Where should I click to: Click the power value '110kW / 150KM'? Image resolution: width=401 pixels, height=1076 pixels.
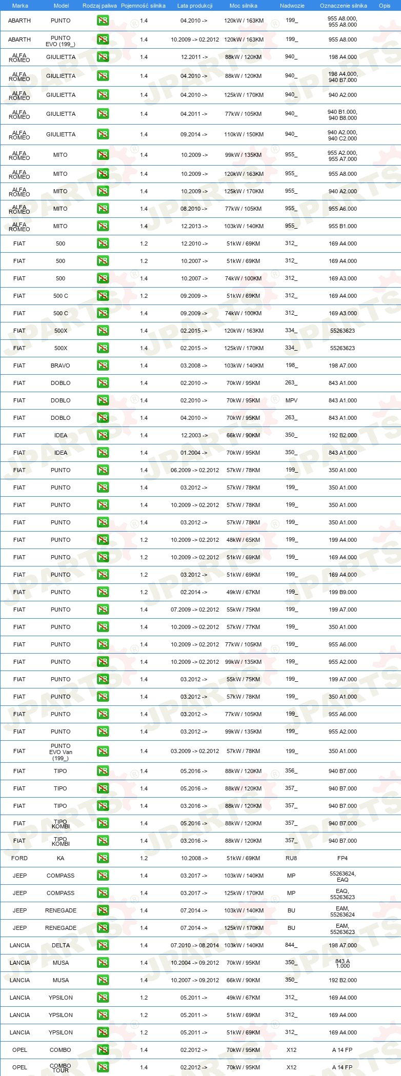(244, 134)
